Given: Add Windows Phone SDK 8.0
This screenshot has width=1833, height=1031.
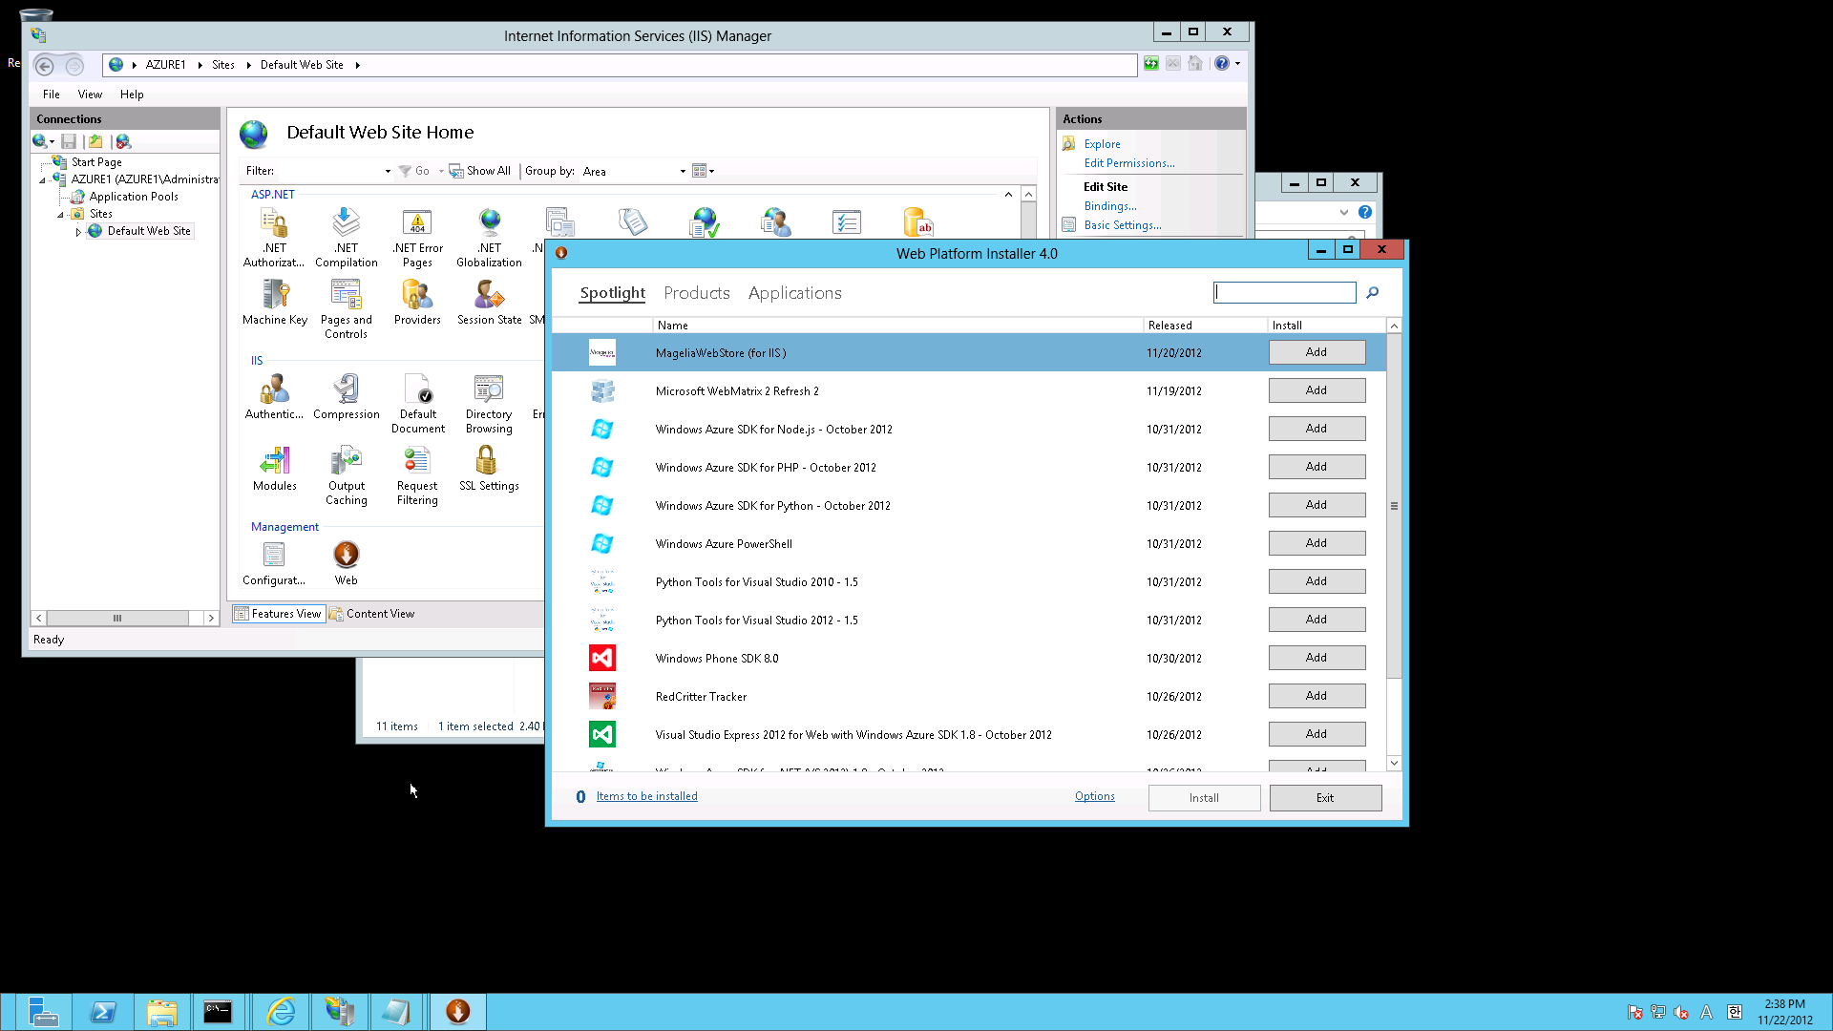Looking at the screenshot, I should pyautogui.click(x=1317, y=658).
